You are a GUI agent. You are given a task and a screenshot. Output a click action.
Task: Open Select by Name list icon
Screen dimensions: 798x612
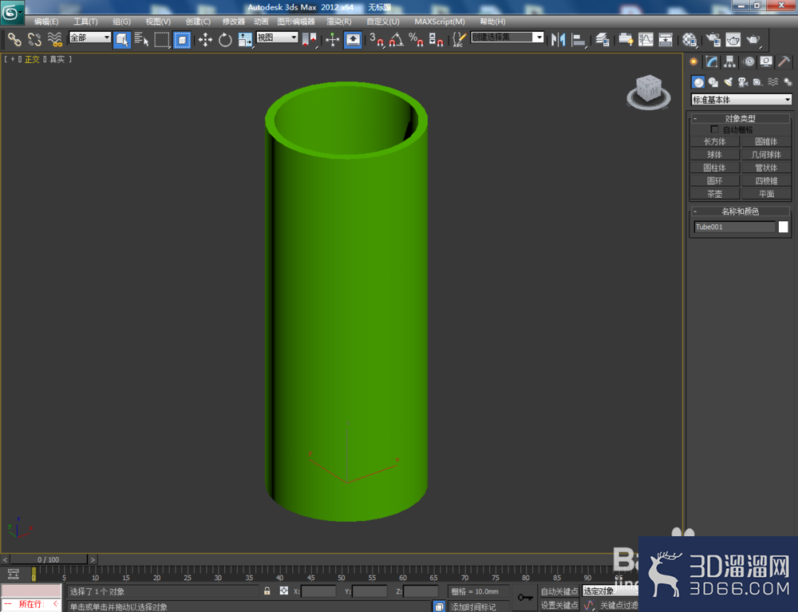point(142,39)
